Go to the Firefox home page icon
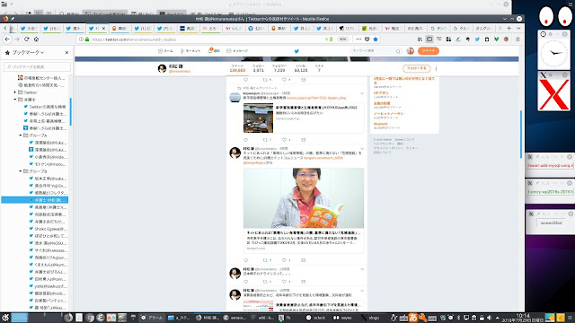Screen dimensions: 575x323 coord(36,39)
